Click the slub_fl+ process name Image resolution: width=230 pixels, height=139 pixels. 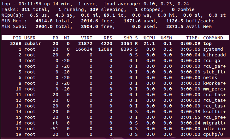pos(215,72)
